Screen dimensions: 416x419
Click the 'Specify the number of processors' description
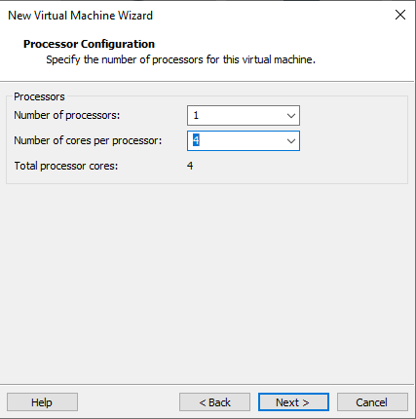180,59
